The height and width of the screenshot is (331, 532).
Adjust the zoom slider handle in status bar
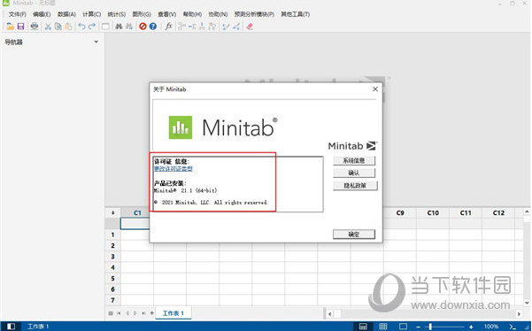[430, 327]
